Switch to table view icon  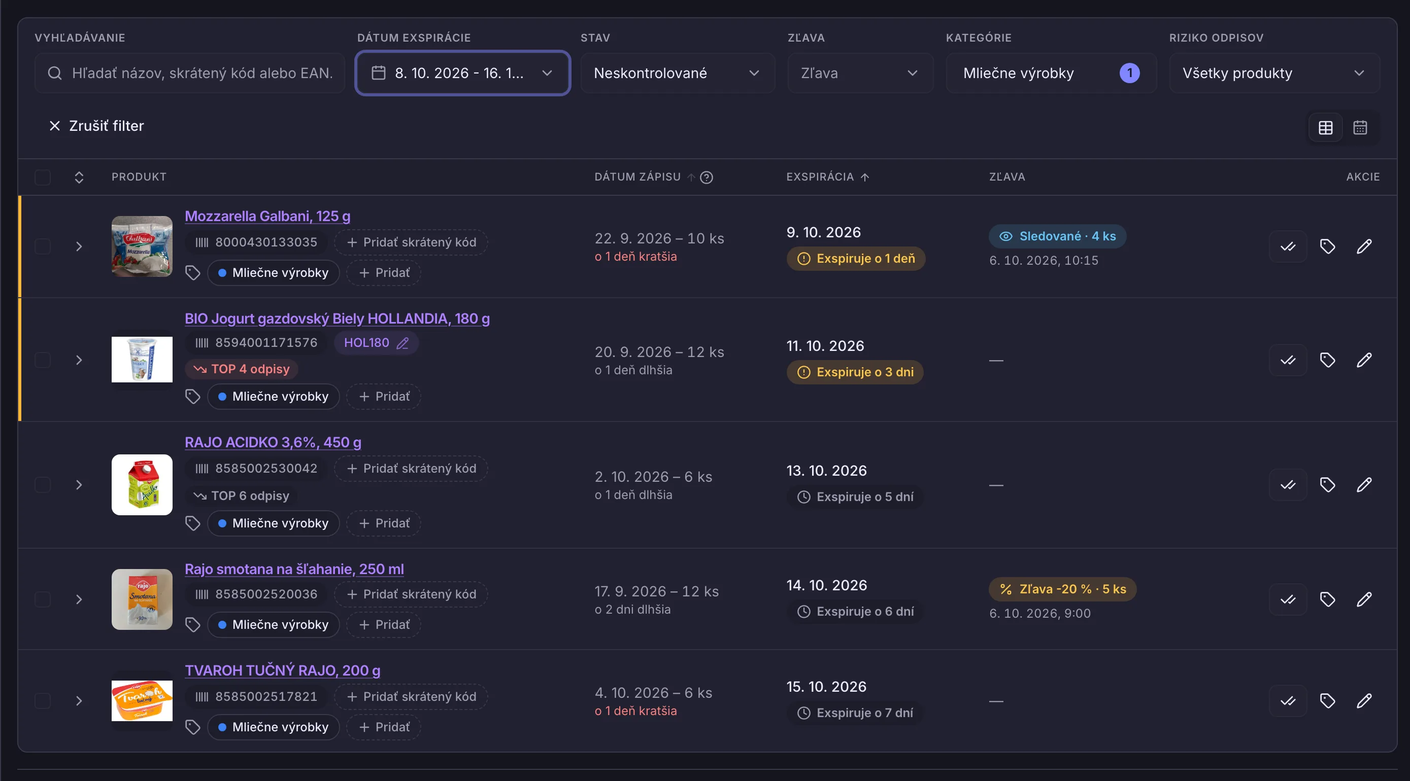(1325, 127)
